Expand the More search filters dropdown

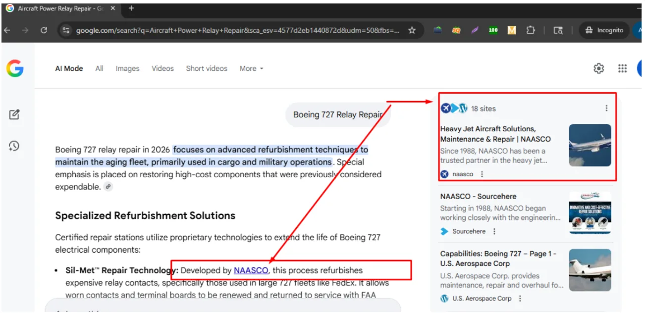pyautogui.click(x=251, y=68)
